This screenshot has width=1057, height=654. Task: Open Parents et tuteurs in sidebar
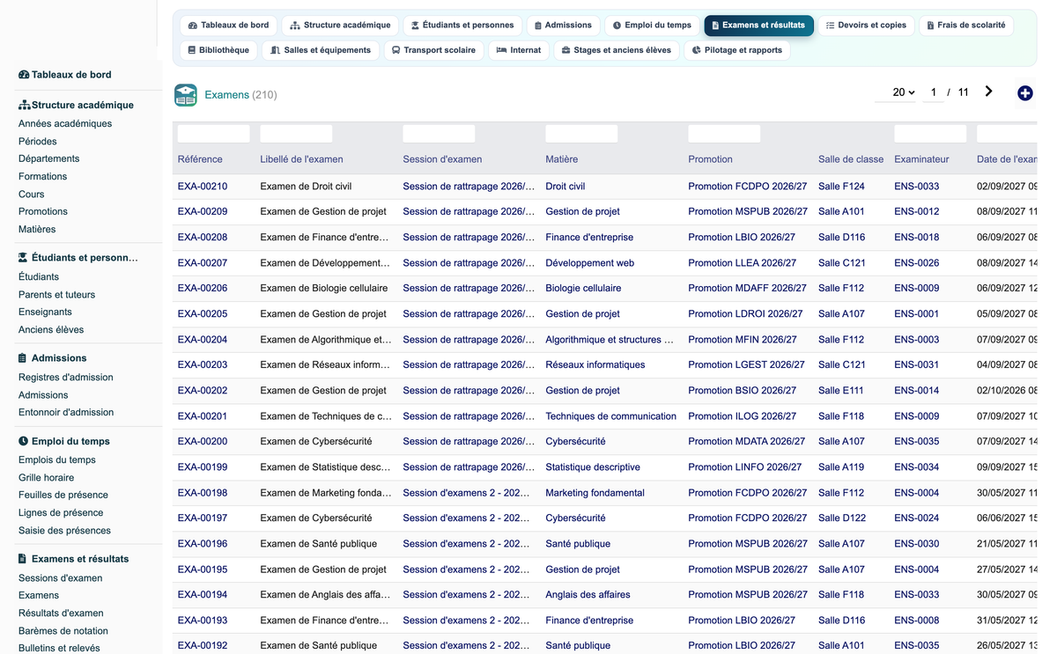[x=57, y=295]
